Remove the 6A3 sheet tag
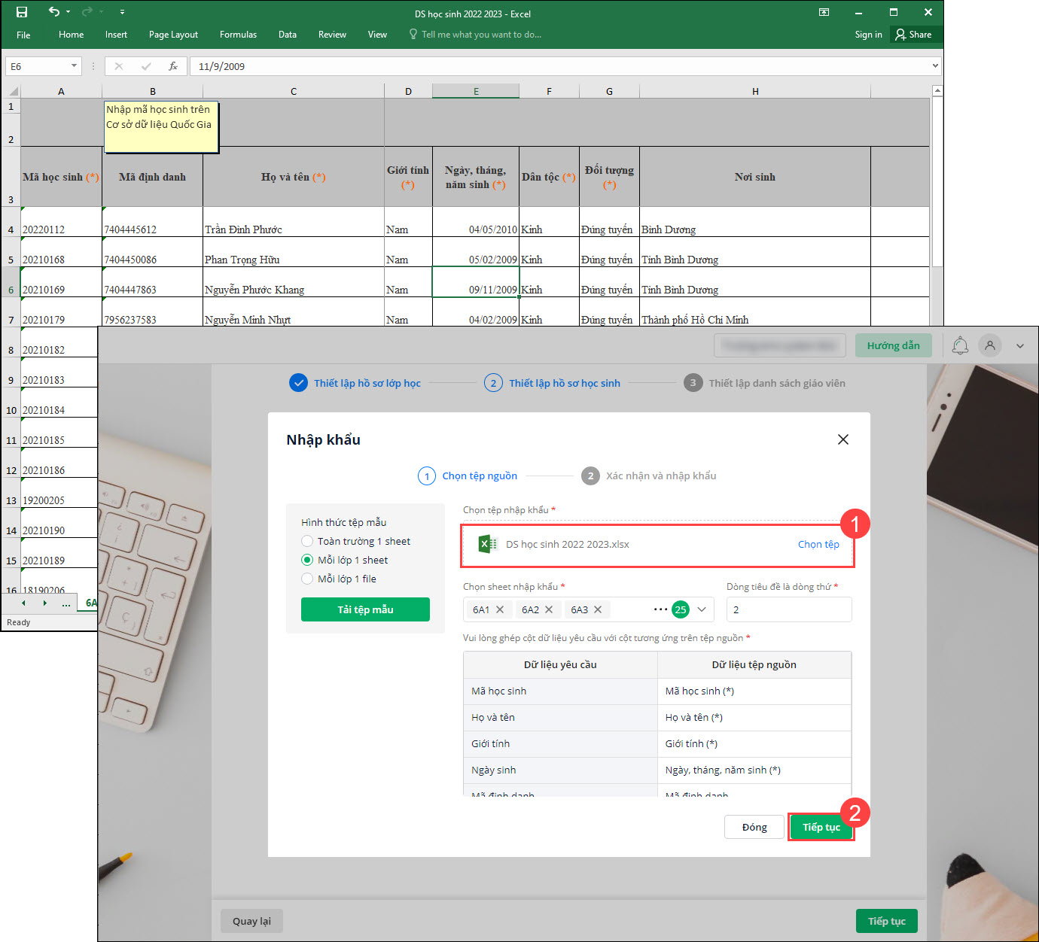 [x=598, y=609]
